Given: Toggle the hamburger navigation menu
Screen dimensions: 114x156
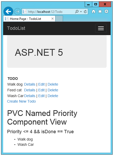Looking at the screenshot, I should [101, 28].
